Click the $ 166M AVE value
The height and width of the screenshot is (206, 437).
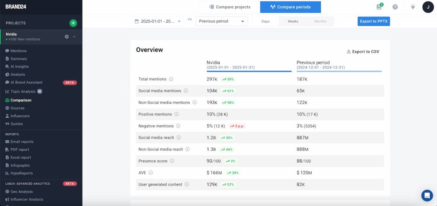[x=214, y=173]
